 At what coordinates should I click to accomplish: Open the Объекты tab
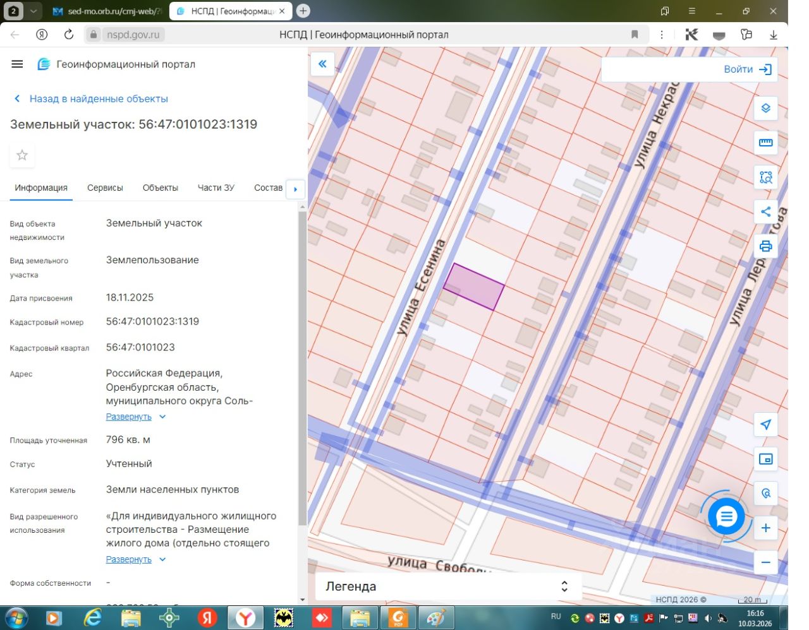coord(161,188)
